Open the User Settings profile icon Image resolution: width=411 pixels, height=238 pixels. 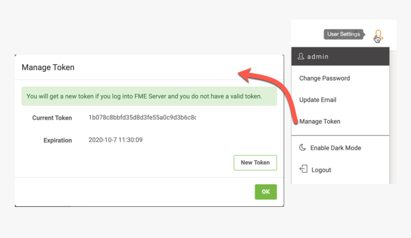[379, 34]
